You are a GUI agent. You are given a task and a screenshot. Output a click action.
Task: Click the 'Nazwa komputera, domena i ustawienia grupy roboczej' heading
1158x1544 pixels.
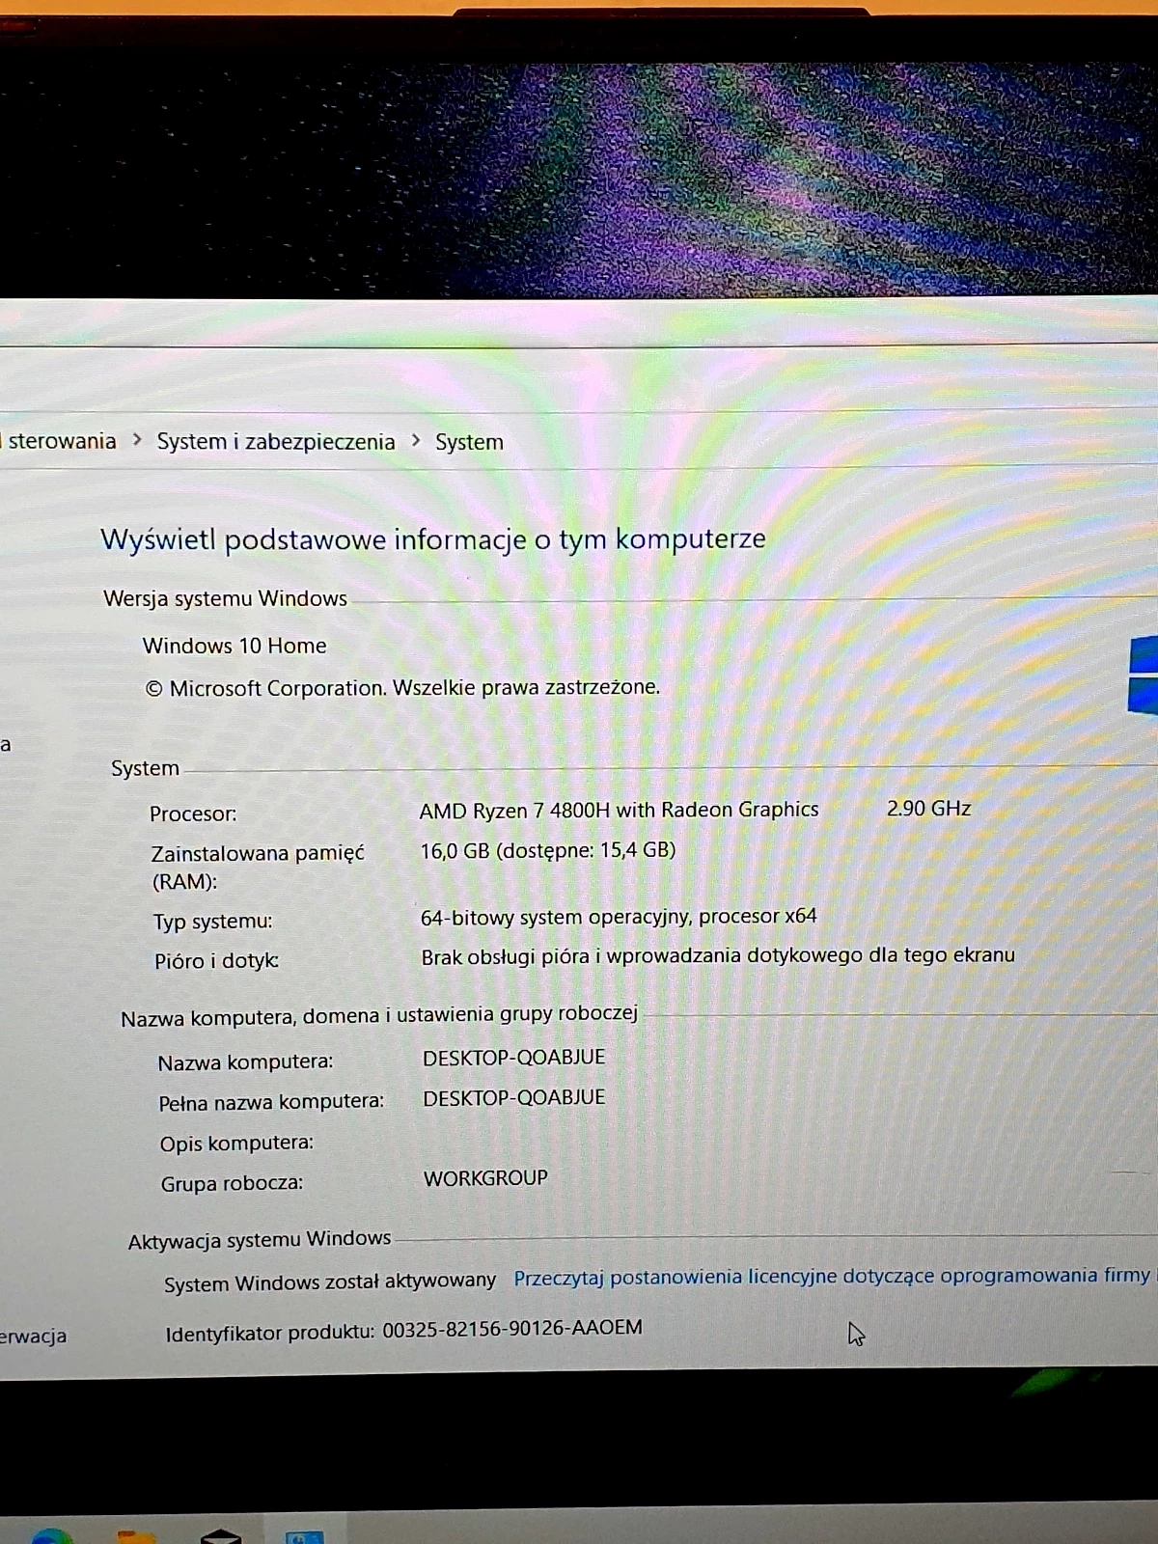[x=379, y=1016]
